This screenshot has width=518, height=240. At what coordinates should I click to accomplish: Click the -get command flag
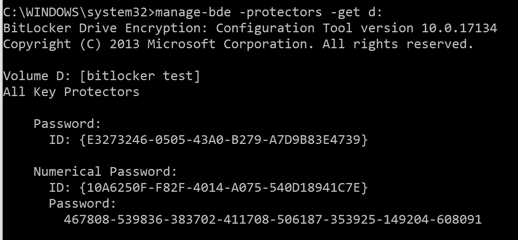click(345, 12)
